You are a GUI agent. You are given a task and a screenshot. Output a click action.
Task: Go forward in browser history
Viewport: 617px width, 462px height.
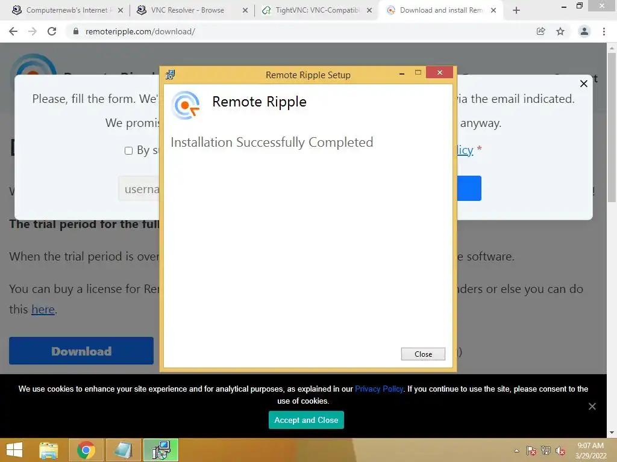pyautogui.click(x=33, y=31)
